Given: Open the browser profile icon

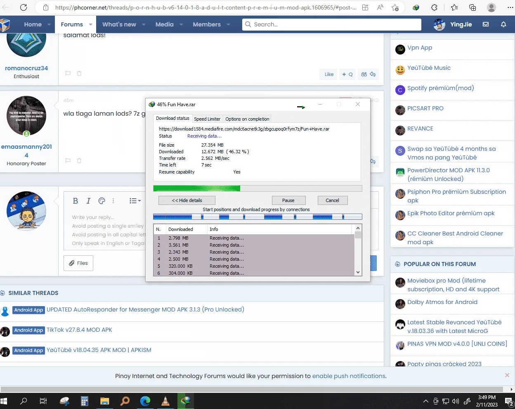Looking at the screenshot, I should [491, 7].
